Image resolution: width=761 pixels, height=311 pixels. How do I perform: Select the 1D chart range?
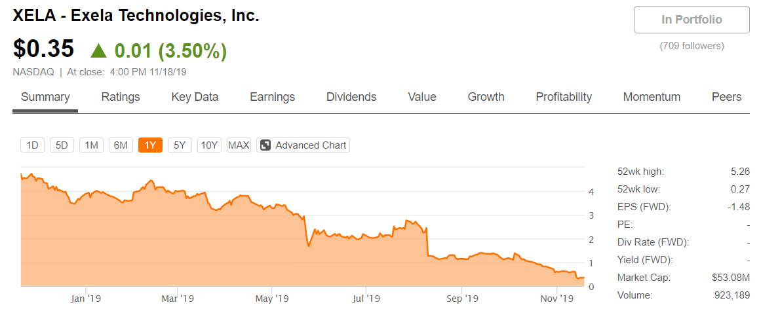(x=33, y=145)
